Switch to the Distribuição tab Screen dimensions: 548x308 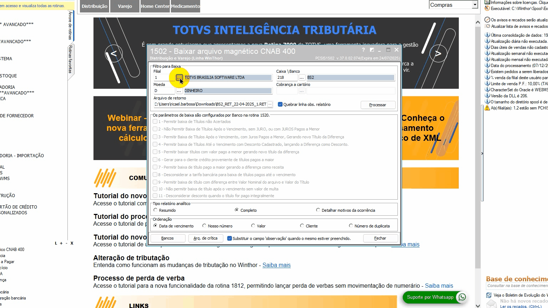coord(95,6)
